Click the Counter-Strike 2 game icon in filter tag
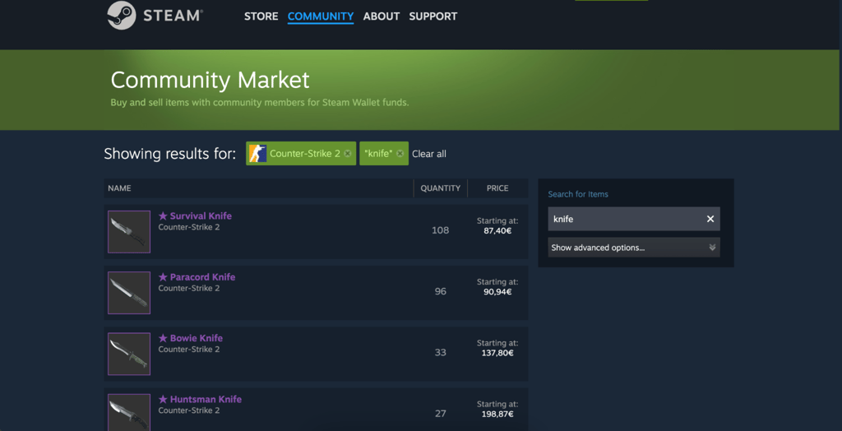The height and width of the screenshot is (431, 842). (x=257, y=154)
